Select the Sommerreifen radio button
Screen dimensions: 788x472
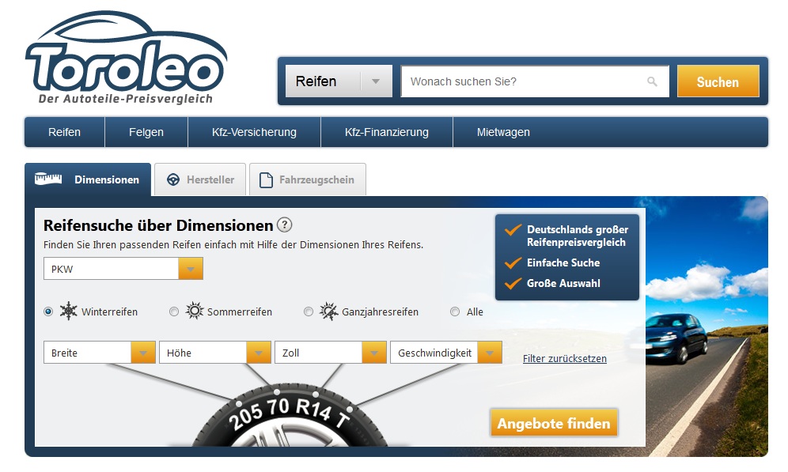pyautogui.click(x=174, y=312)
